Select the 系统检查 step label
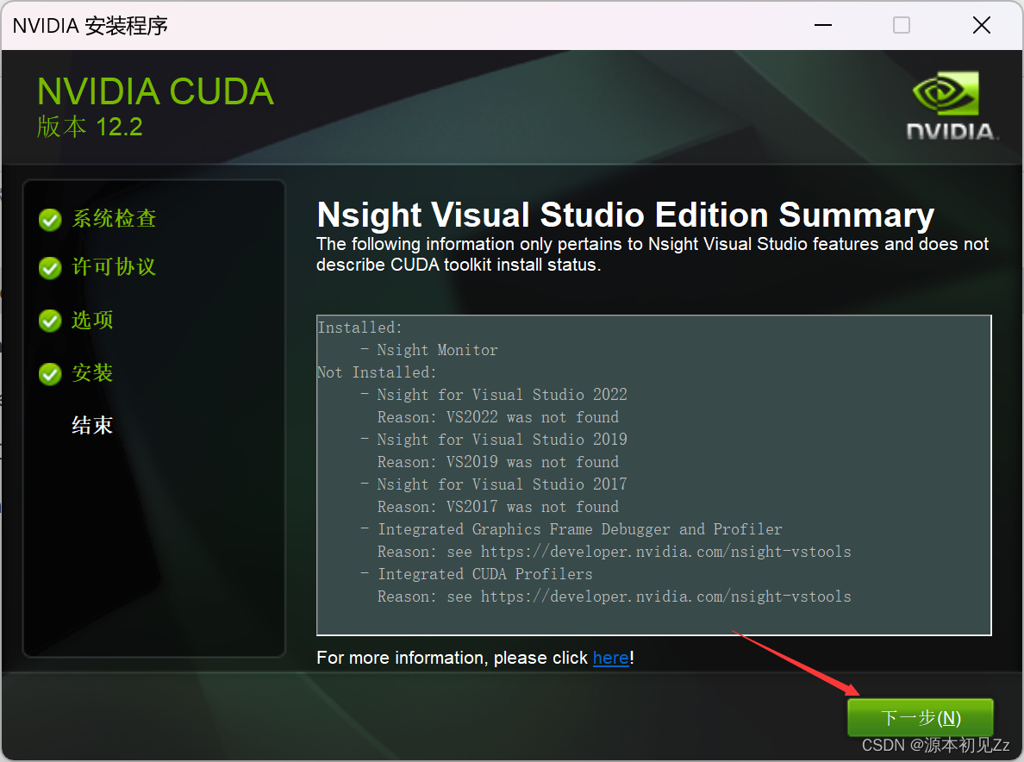Viewport: 1024px width, 762px height. click(115, 219)
